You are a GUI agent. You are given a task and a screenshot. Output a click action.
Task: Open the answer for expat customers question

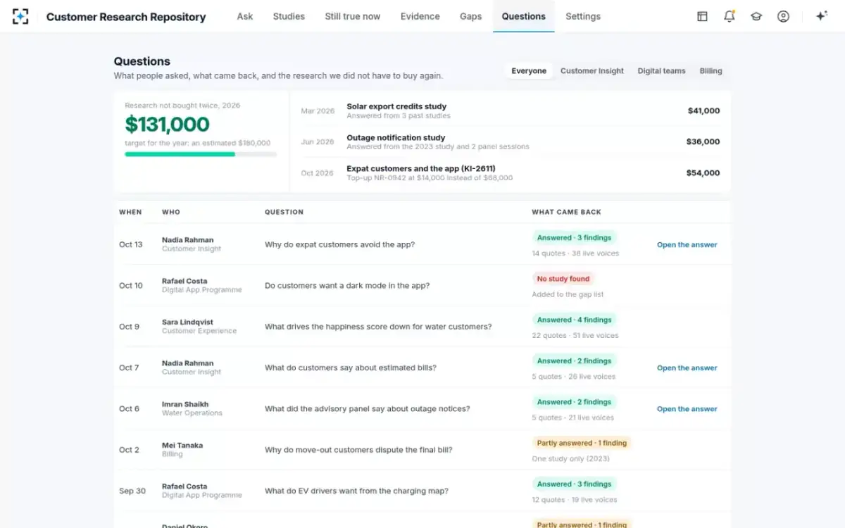coord(687,245)
